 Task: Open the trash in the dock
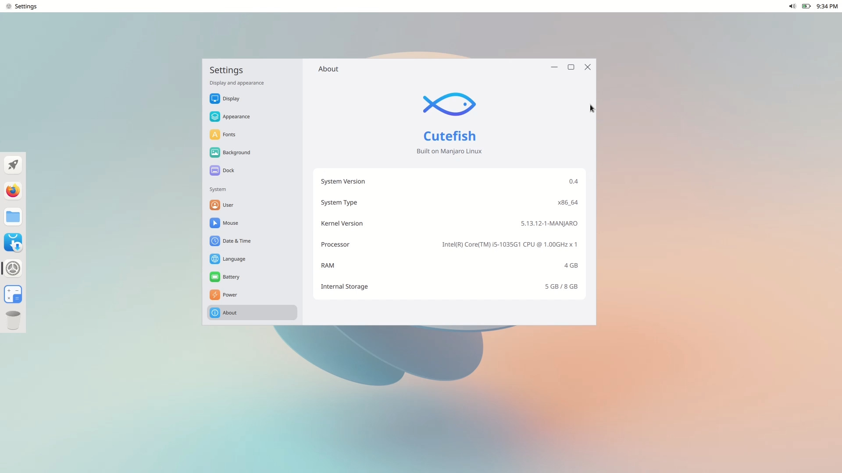pyautogui.click(x=13, y=320)
